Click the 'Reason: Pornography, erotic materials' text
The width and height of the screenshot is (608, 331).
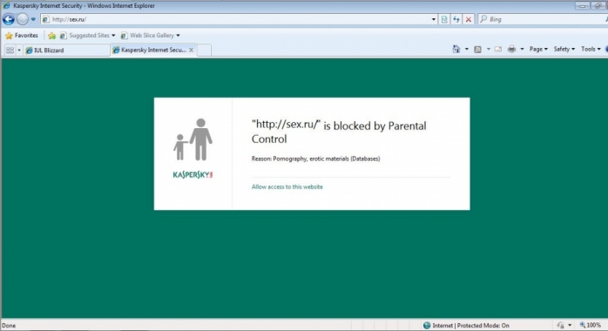point(315,159)
